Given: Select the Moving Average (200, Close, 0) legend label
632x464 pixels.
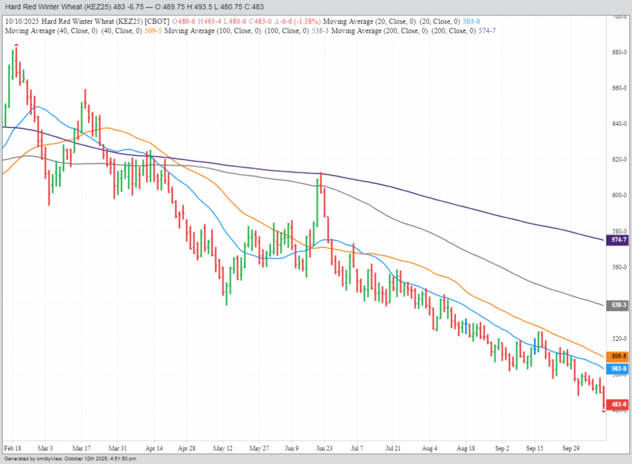Looking at the screenshot, I should click(378, 31).
